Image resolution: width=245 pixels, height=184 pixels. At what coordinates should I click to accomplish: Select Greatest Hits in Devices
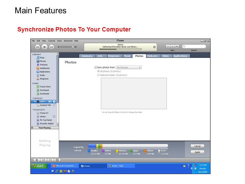tap(45, 105)
